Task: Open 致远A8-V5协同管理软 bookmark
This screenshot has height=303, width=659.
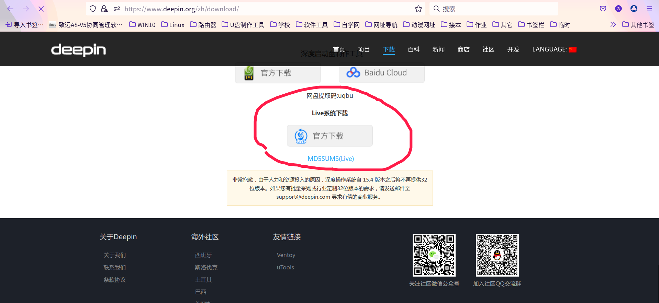Action: (86, 25)
